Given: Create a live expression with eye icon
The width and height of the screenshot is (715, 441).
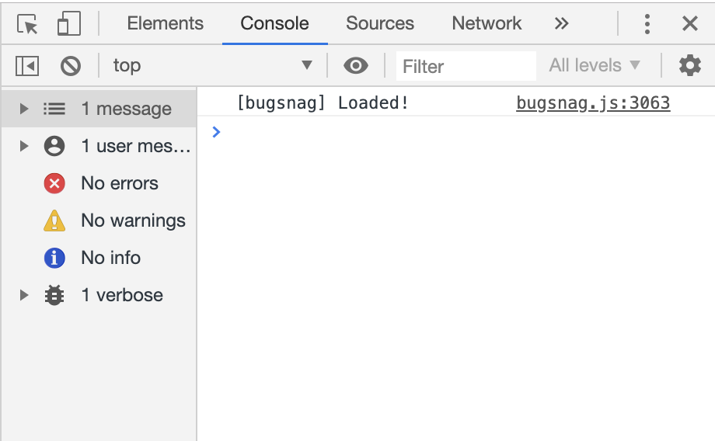Looking at the screenshot, I should click(x=356, y=66).
